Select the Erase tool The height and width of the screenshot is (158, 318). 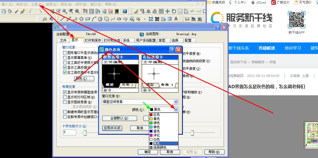point(136,11)
